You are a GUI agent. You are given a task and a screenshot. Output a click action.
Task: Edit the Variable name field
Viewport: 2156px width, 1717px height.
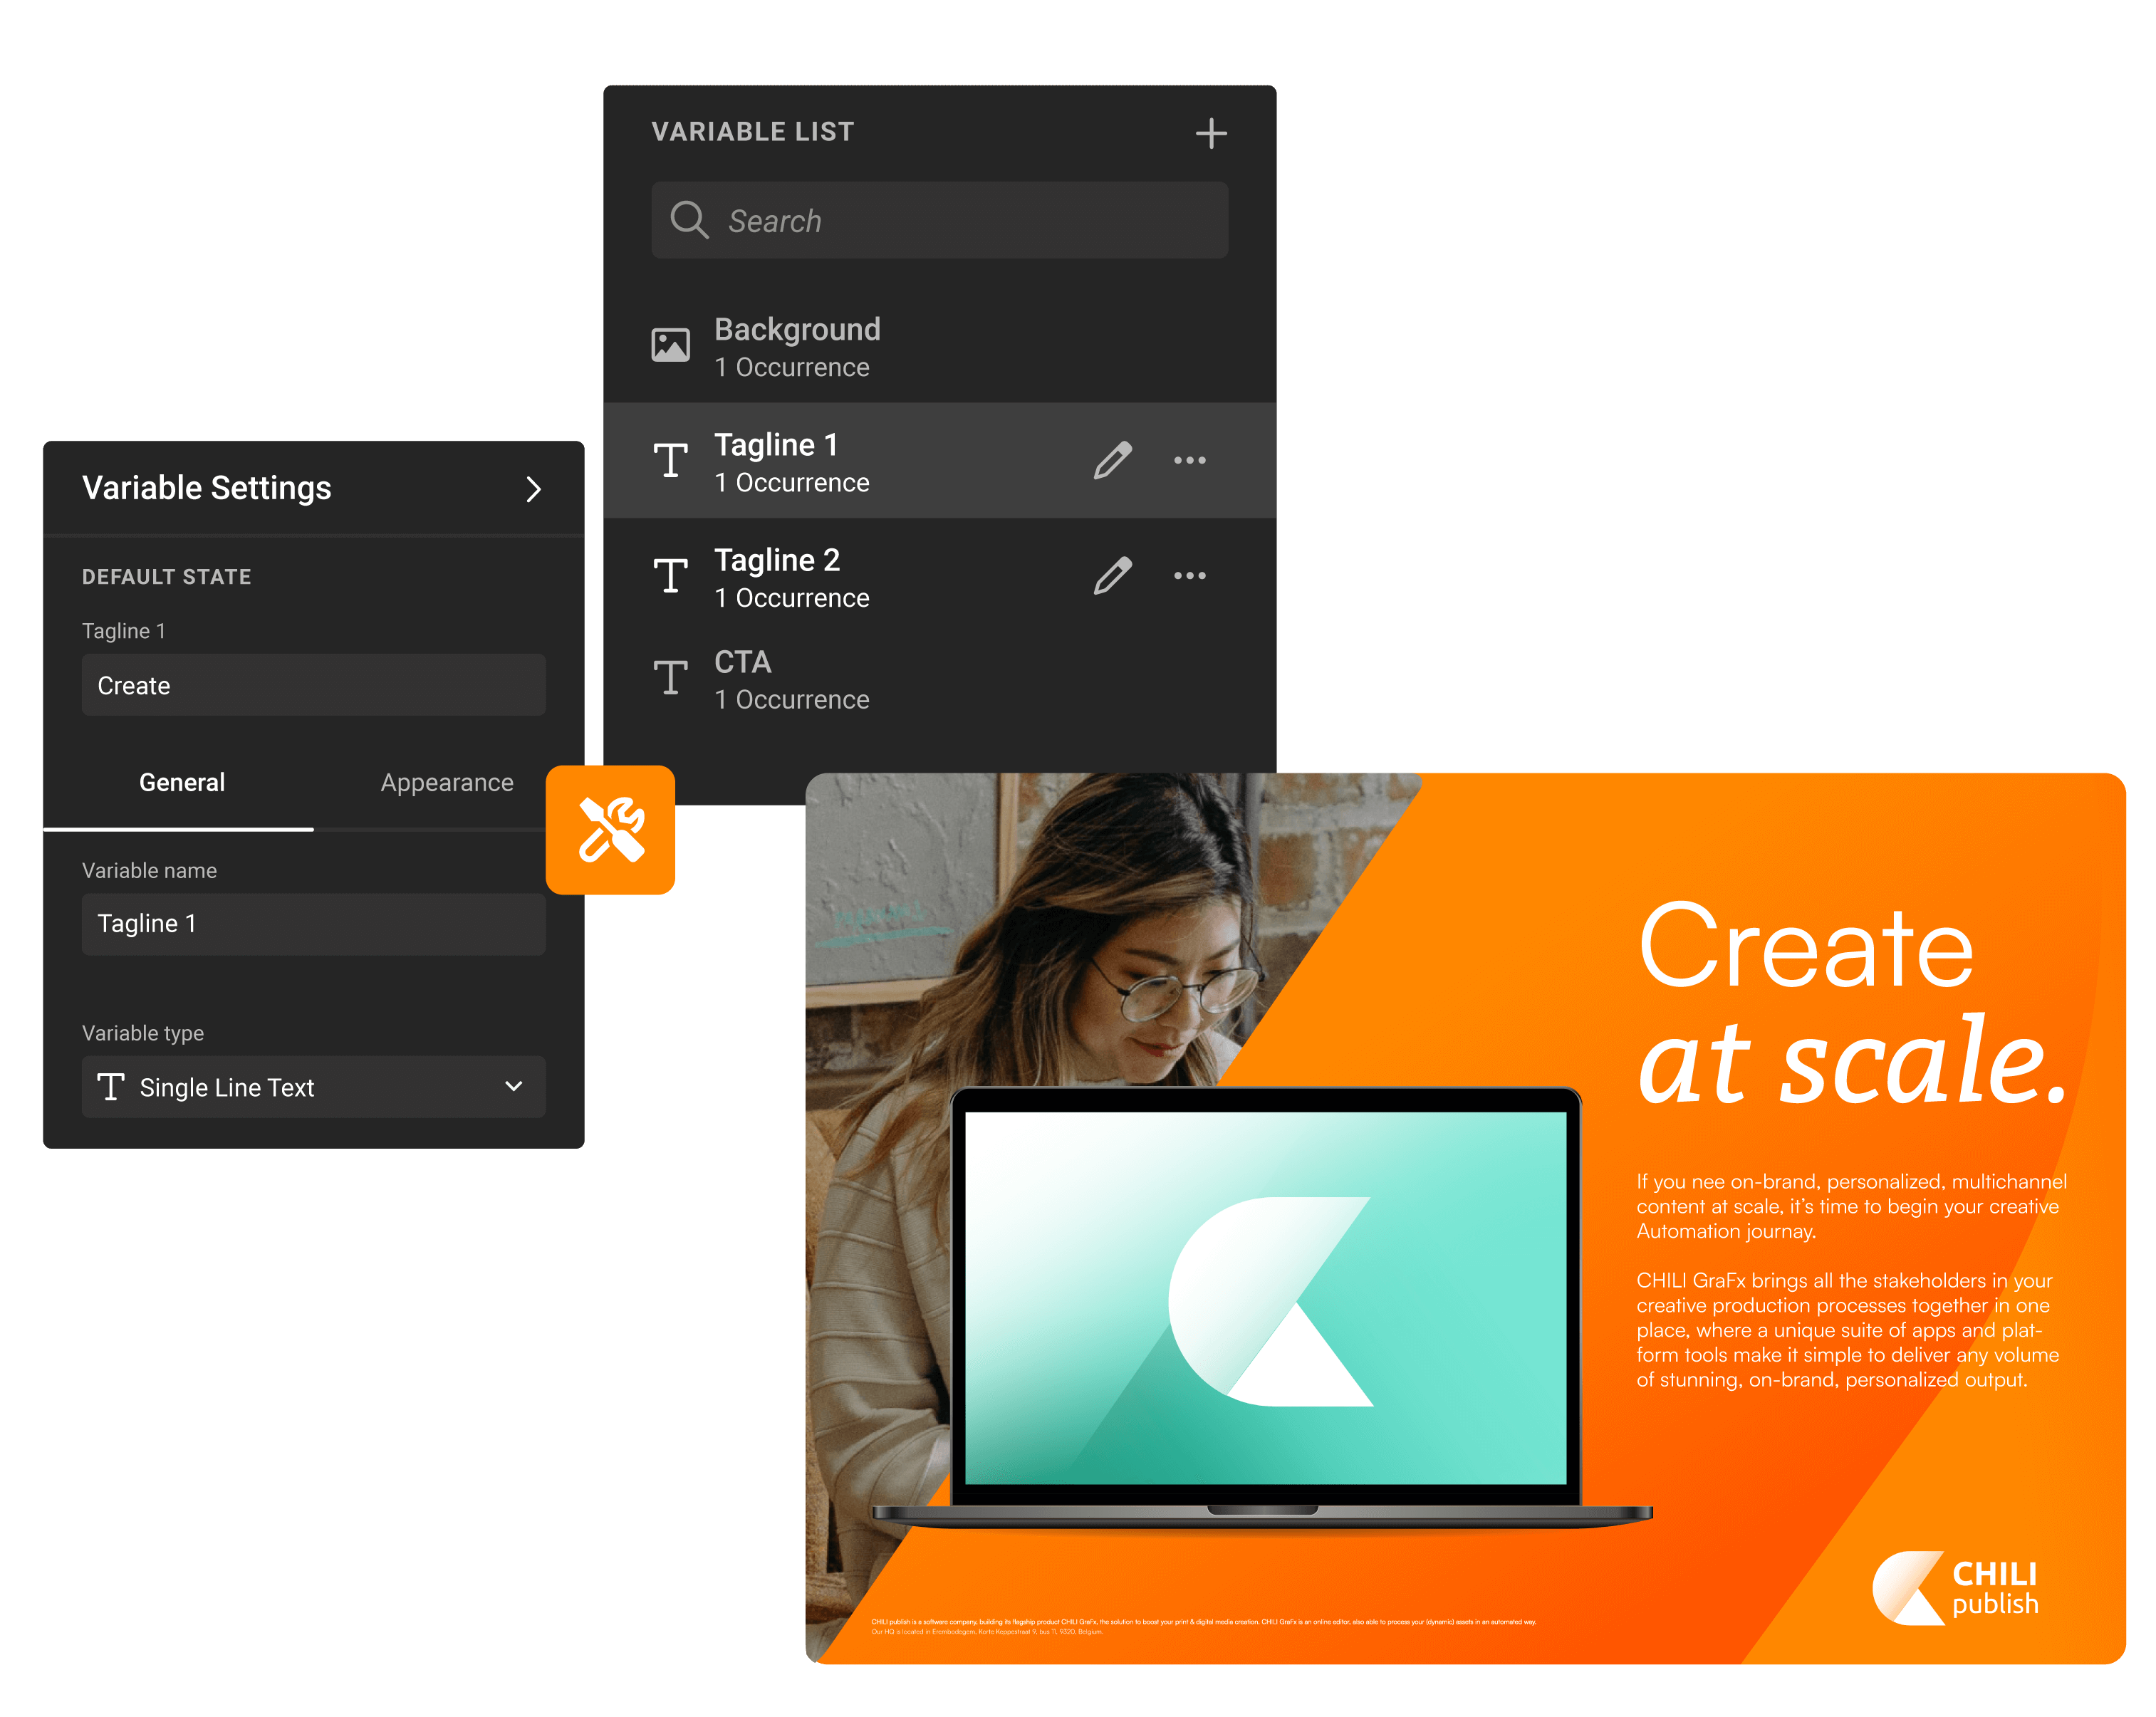tap(313, 924)
